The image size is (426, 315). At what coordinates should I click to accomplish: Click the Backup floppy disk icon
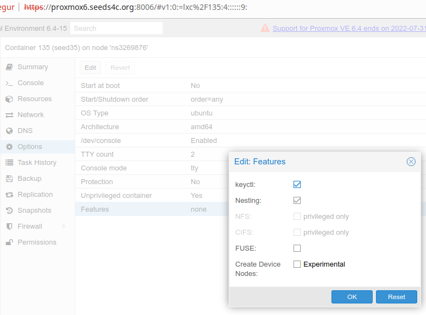[x=9, y=179]
